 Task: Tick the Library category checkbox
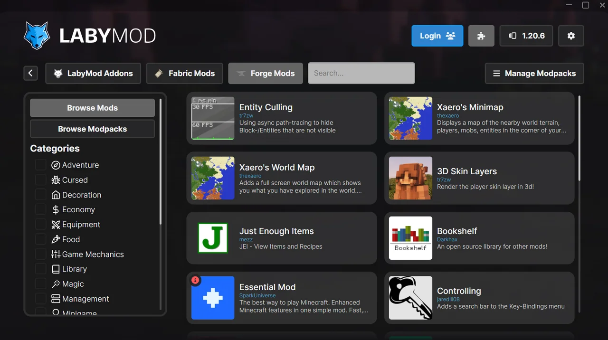tap(41, 269)
